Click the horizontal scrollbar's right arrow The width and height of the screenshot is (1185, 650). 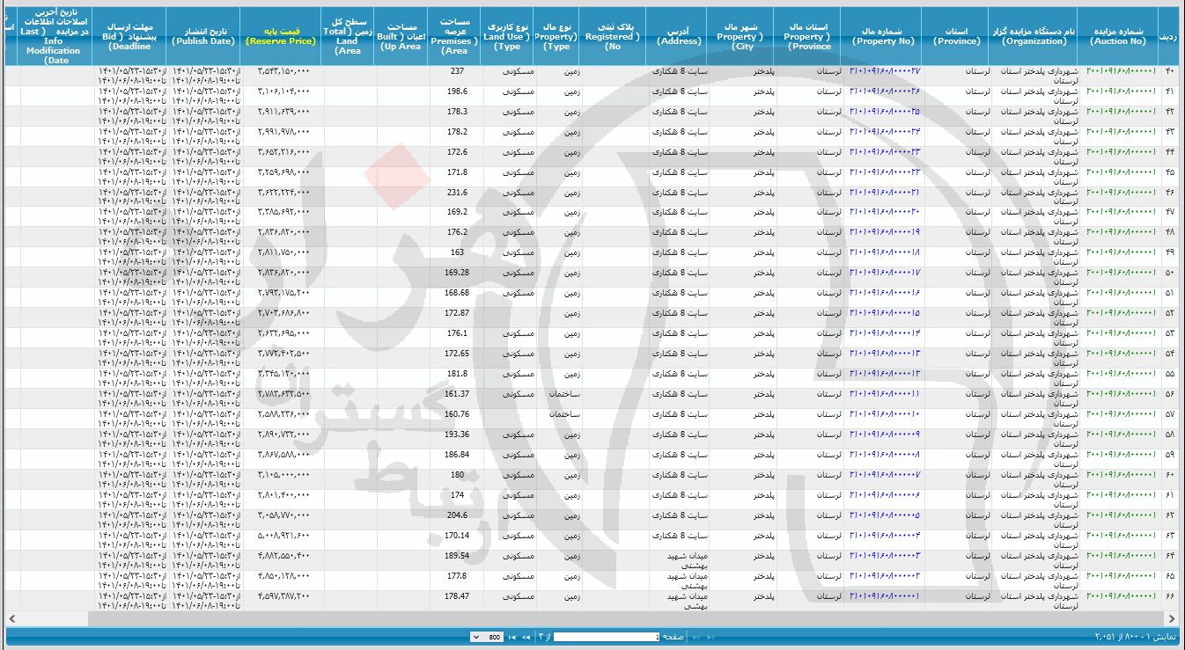coord(1173,619)
